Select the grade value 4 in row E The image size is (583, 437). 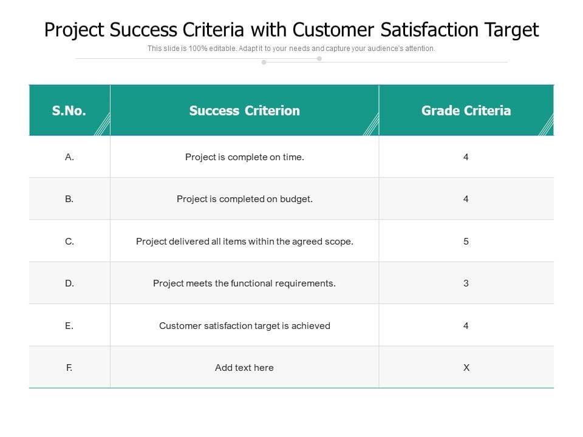[x=466, y=326]
